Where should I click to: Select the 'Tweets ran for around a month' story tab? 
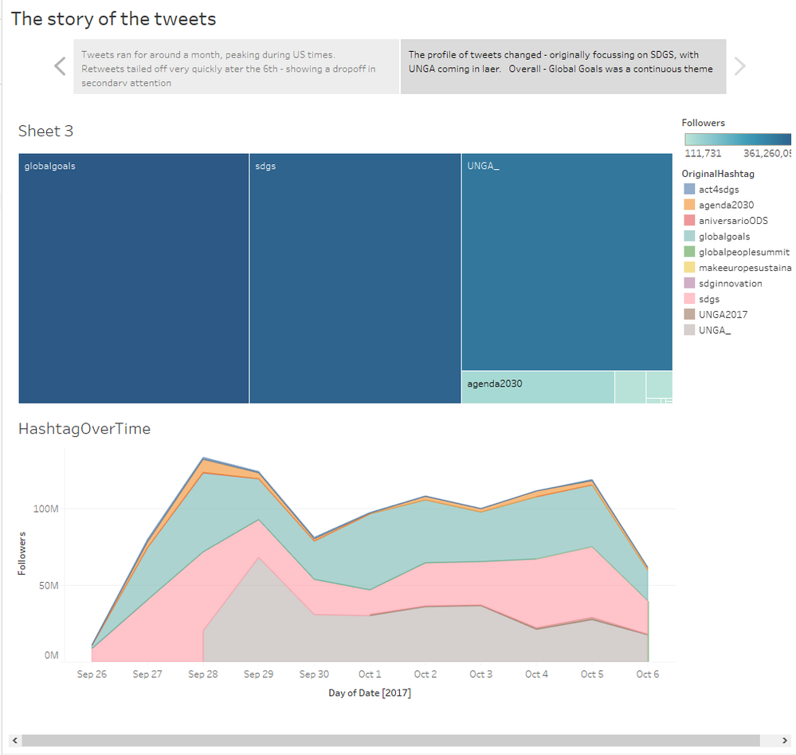pyautogui.click(x=237, y=67)
